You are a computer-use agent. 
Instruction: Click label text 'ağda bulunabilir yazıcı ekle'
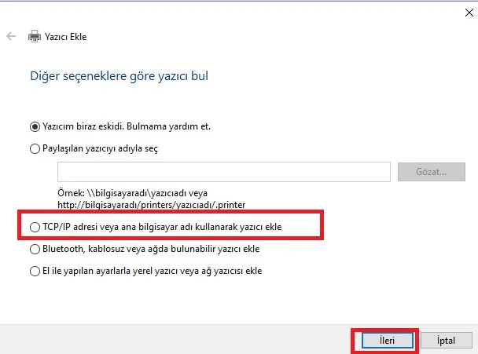coord(200,249)
